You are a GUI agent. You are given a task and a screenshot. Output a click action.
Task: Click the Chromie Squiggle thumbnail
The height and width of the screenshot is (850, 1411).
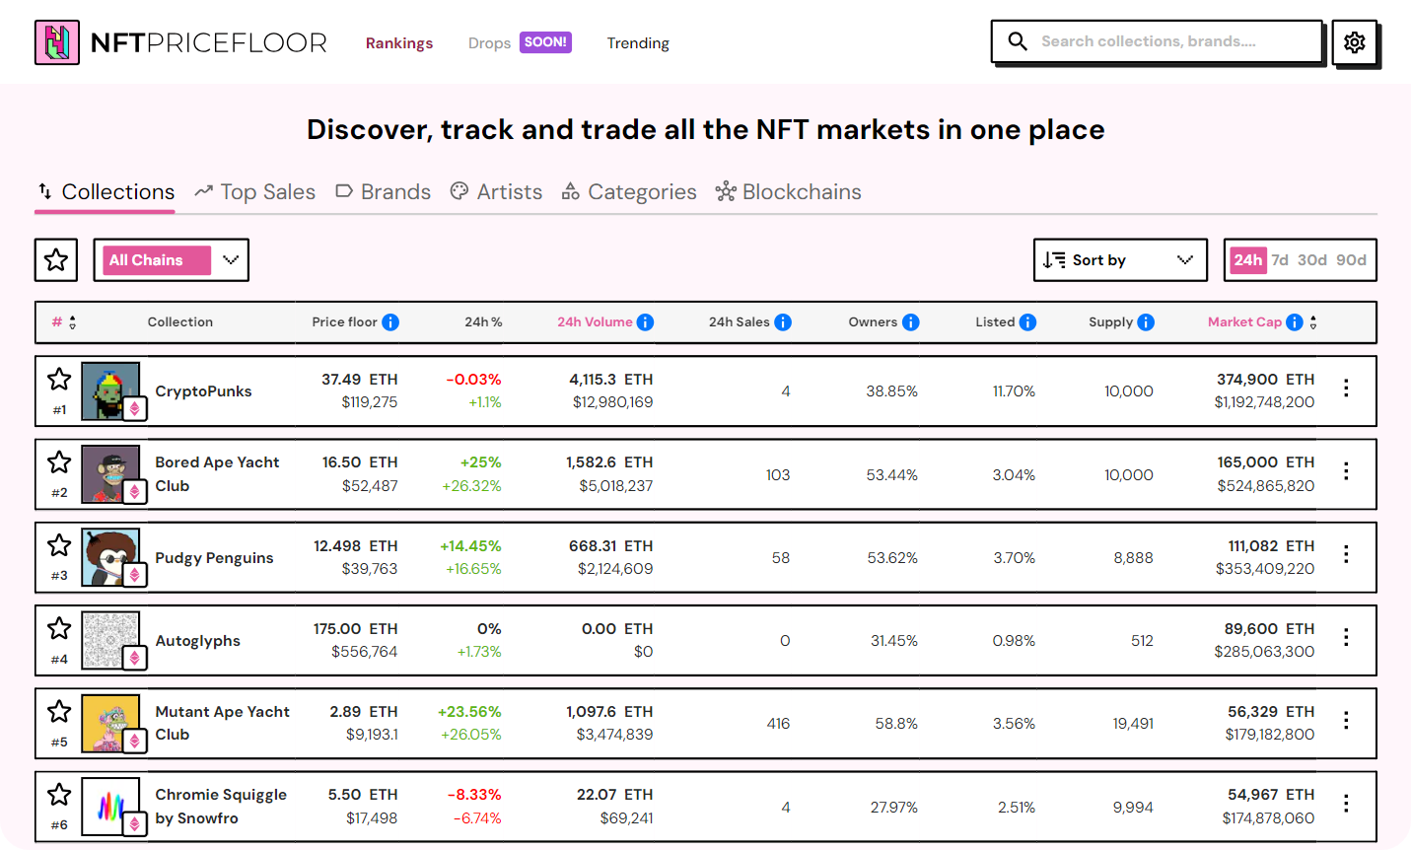coord(110,807)
